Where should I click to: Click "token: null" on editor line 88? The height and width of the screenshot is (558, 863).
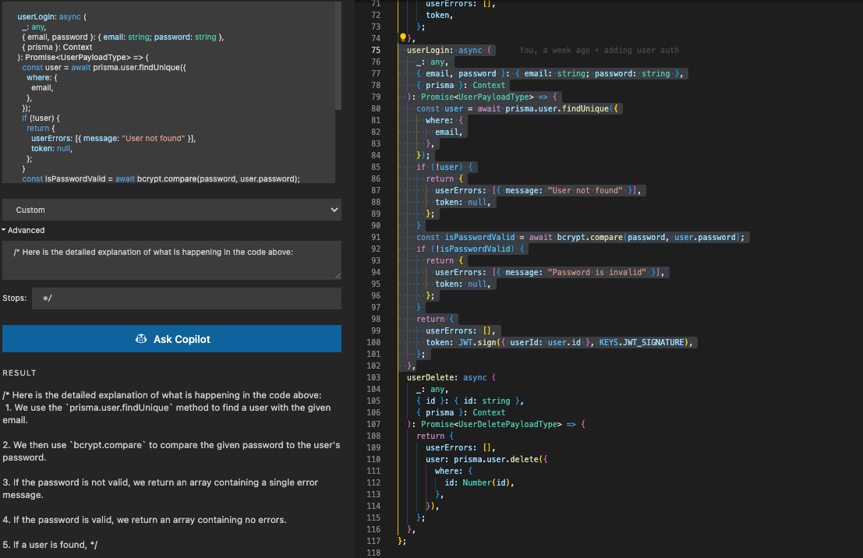pos(462,202)
